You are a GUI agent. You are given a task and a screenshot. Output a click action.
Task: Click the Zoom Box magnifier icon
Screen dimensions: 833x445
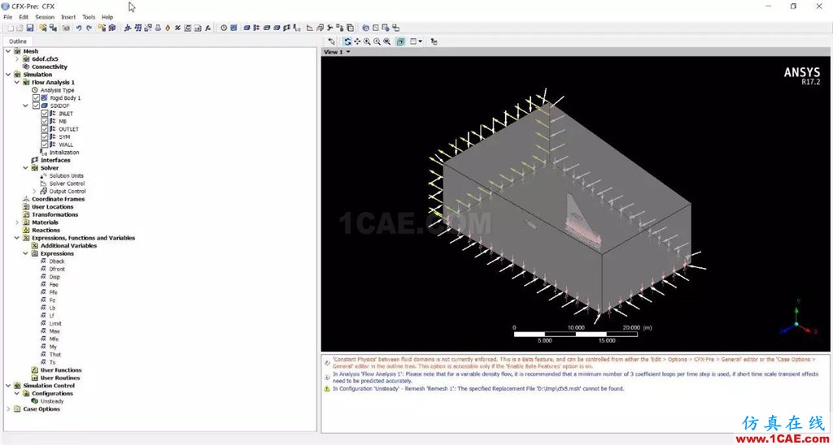(377, 41)
